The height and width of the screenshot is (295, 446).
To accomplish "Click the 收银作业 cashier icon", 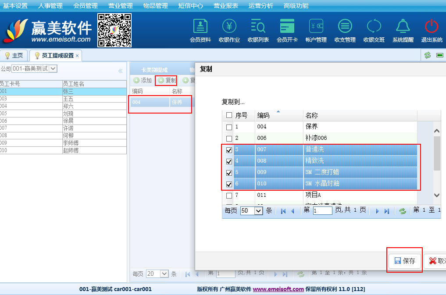I will point(229,27).
